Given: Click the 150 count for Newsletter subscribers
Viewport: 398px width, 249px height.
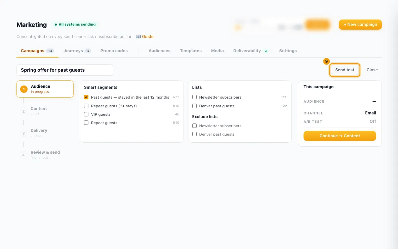Looking at the screenshot, I should click(284, 97).
